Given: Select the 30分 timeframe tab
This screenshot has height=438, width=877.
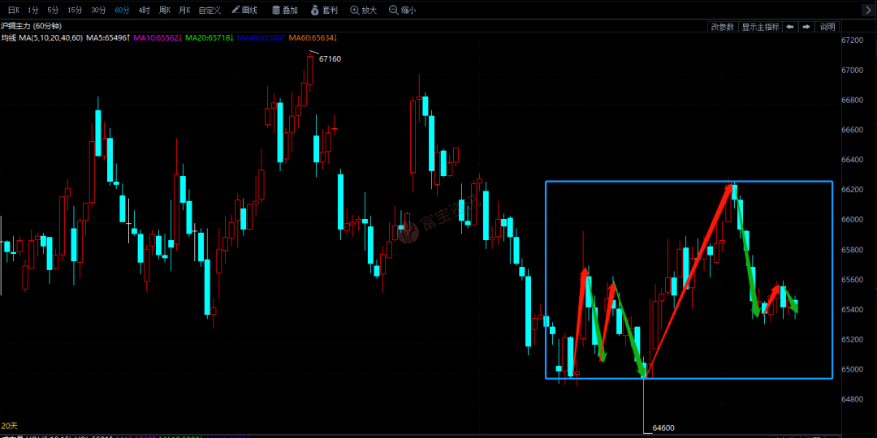Looking at the screenshot, I should [x=98, y=10].
